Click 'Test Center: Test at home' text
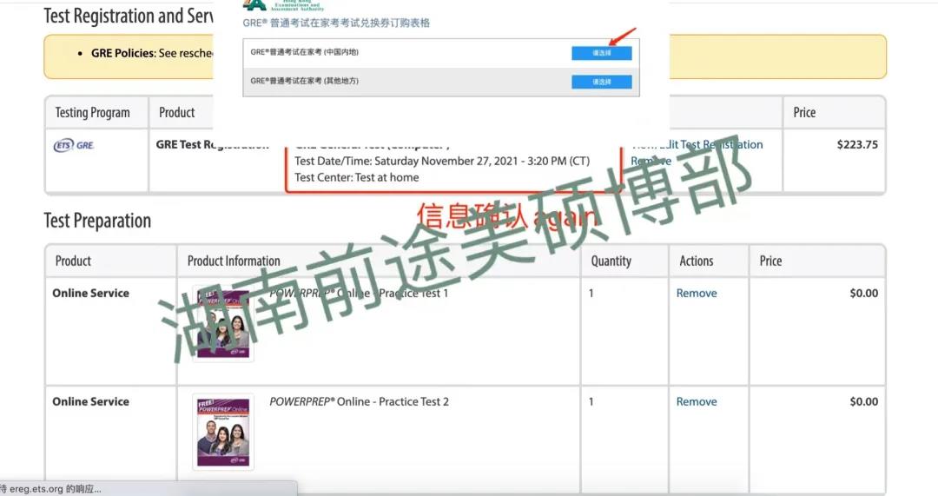 (357, 177)
